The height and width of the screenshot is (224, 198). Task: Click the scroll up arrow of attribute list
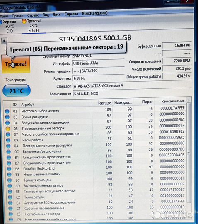click(189, 100)
